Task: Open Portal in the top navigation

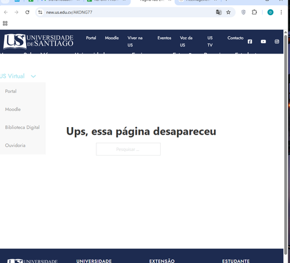Action: point(91,38)
